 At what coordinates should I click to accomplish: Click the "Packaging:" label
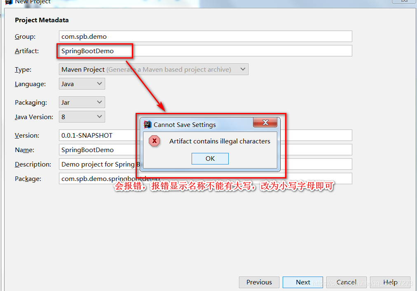tap(31, 103)
